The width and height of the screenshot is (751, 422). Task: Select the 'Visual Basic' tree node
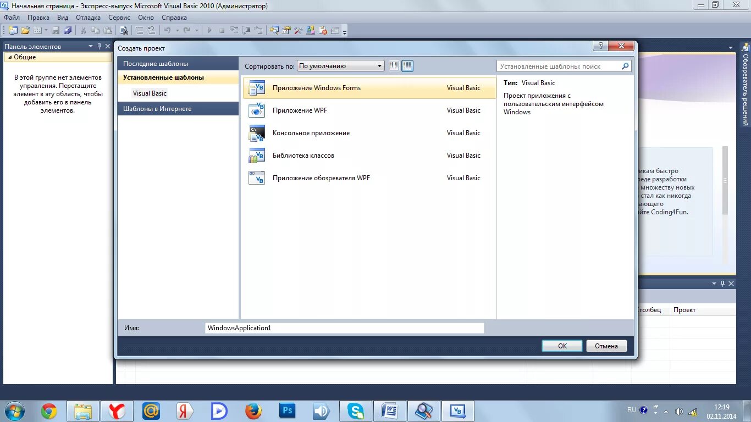(x=150, y=93)
